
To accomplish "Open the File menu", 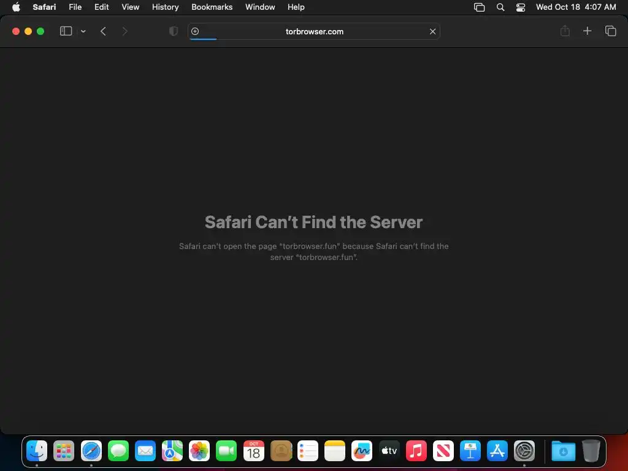I will (75, 7).
